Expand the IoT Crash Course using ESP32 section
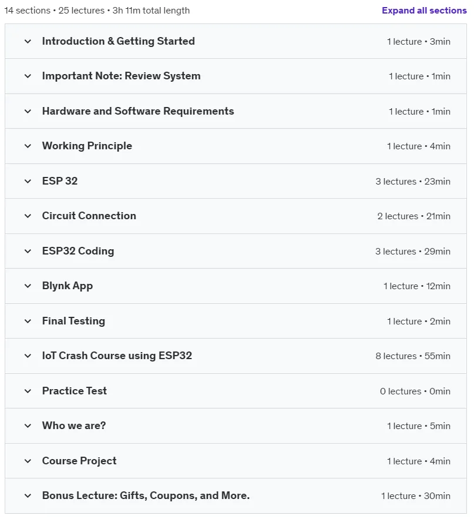The image size is (474, 519). tap(236, 356)
